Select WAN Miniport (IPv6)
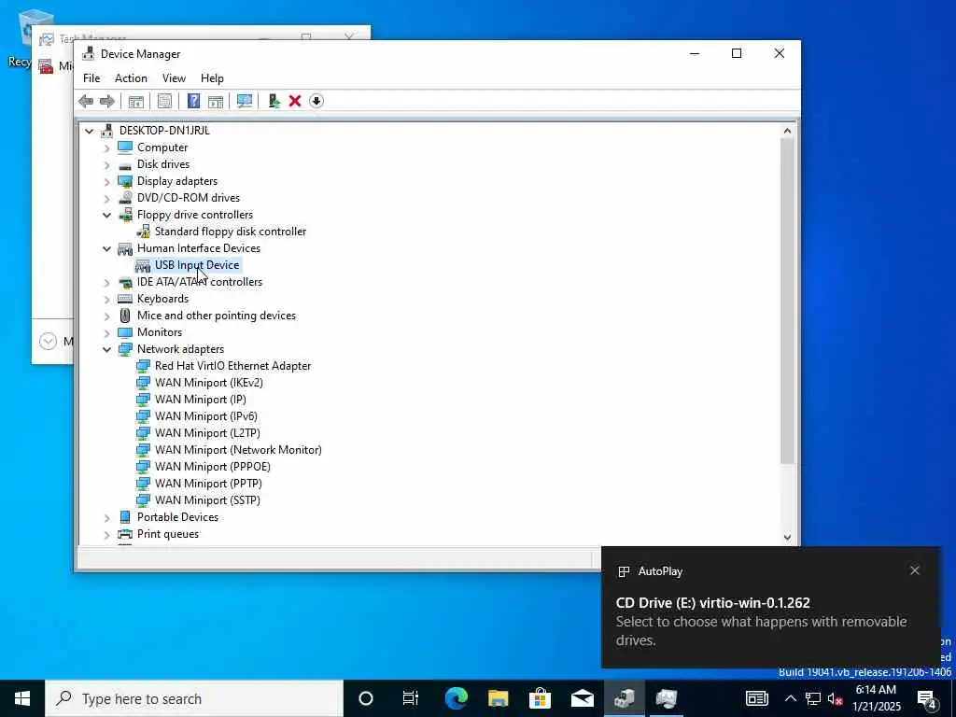956x717 pixels. [x=206, y=416]
